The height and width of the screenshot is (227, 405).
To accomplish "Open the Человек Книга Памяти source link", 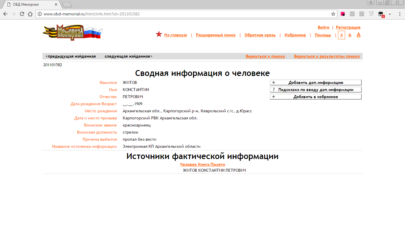I will pos(203,164).
